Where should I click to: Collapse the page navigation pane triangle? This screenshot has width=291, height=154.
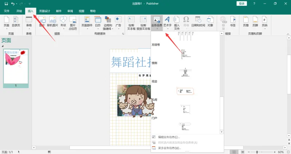(x=3, y=46)
